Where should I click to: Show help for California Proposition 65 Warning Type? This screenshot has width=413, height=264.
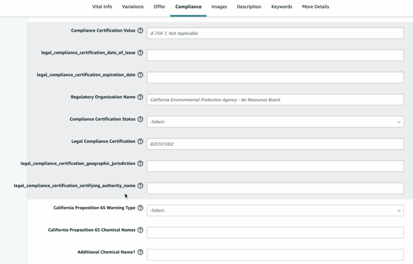click(140, 208)
